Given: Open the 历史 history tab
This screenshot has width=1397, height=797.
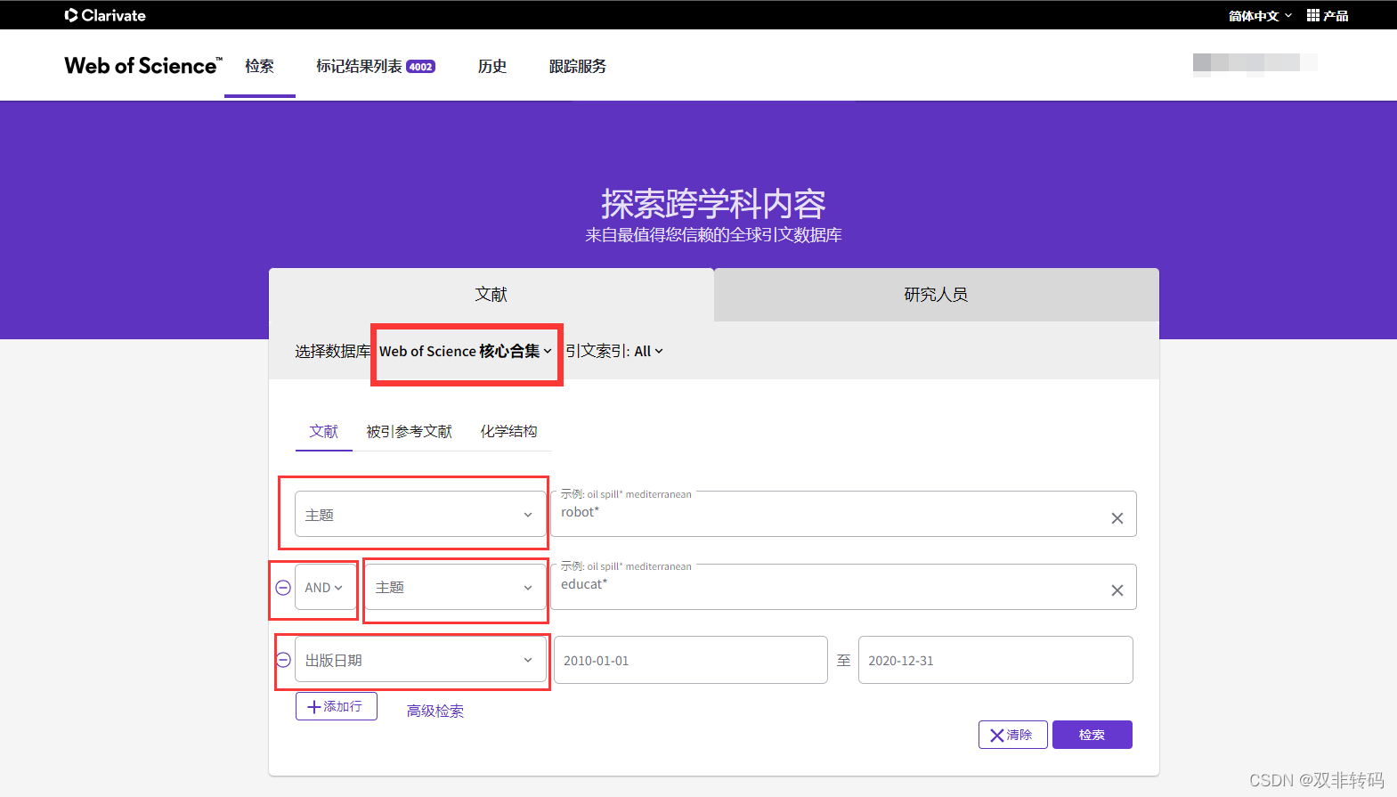Looking at the screenshot, I should pyautogui.click(x=492, y=66).
